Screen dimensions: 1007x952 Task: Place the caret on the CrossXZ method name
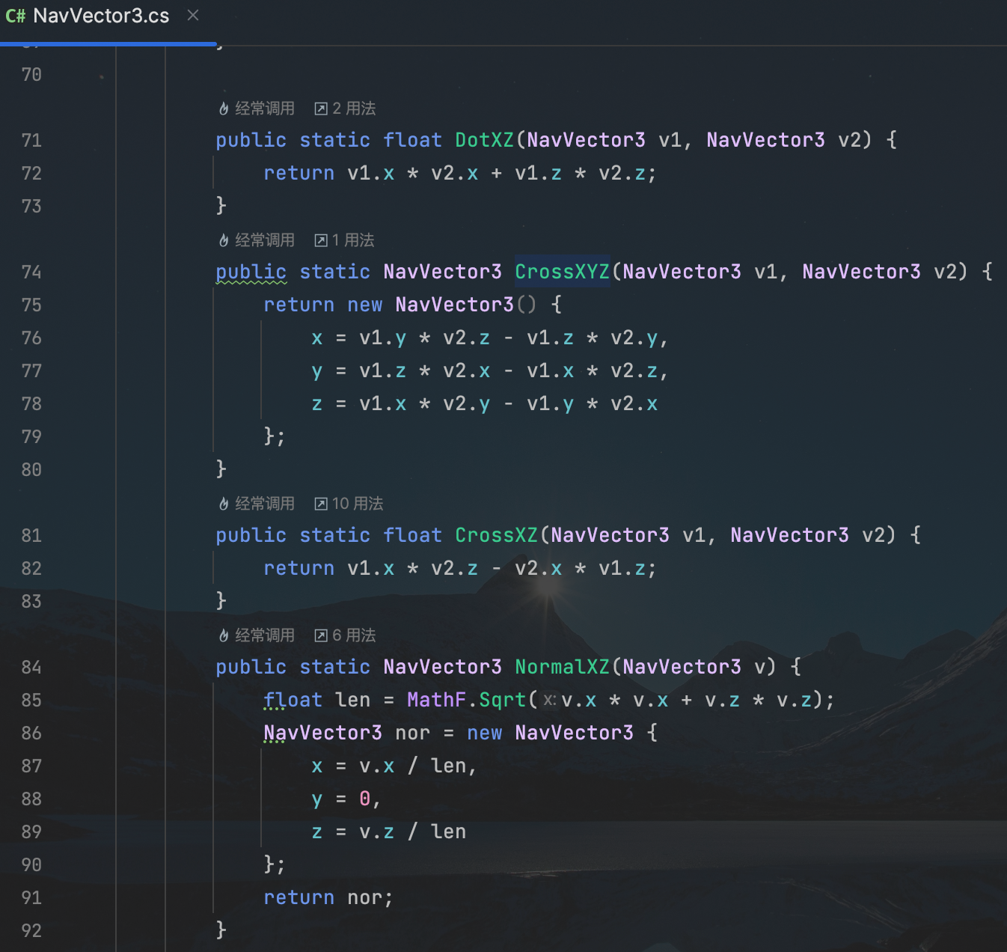(497, 535)
